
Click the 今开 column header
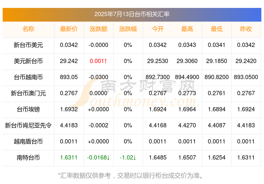pos(158,29)
